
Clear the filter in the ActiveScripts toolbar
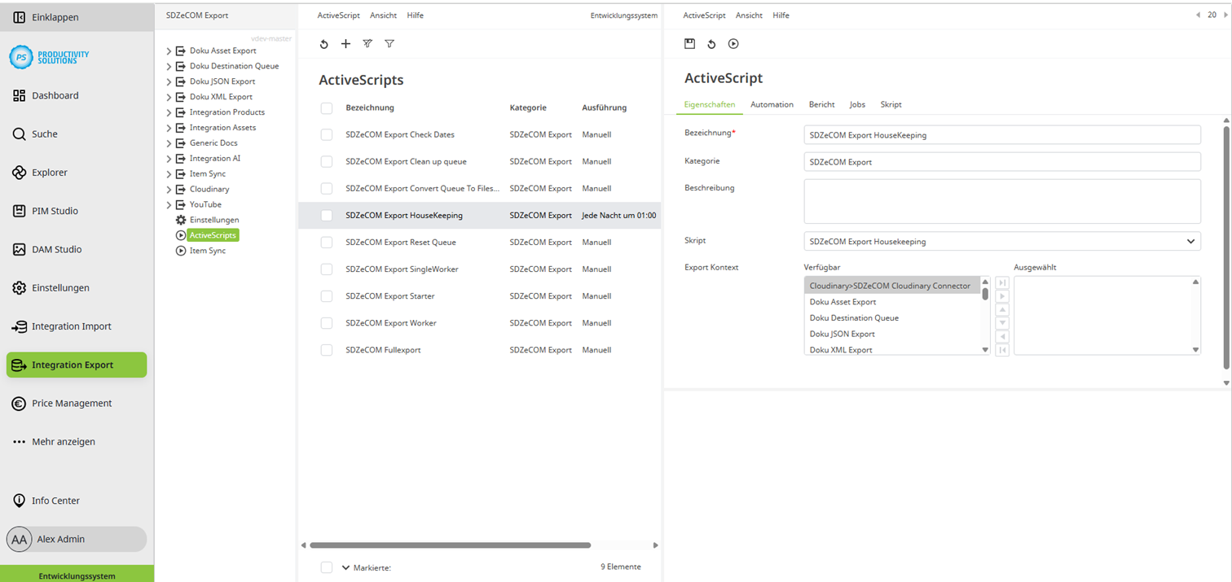tap(367, 44)
